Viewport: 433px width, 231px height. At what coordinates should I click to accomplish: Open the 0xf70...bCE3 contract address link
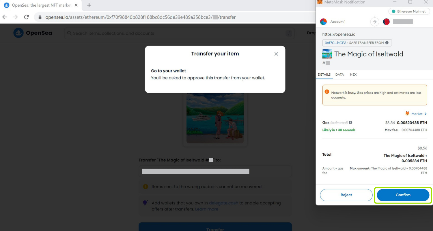tap(335, 43)
